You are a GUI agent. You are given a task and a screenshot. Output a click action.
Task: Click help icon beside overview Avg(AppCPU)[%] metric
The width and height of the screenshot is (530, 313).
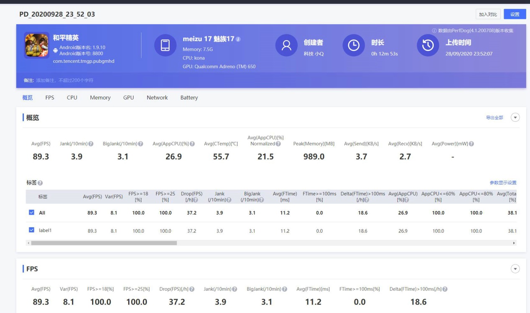(192, 144)
